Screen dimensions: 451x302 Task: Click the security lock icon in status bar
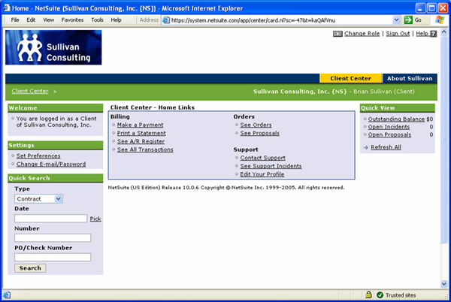pyautogui.click(x=368, y=294)
